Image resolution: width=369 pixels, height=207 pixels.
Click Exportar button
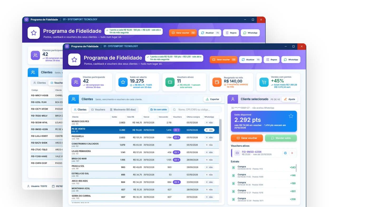[212, 99]
